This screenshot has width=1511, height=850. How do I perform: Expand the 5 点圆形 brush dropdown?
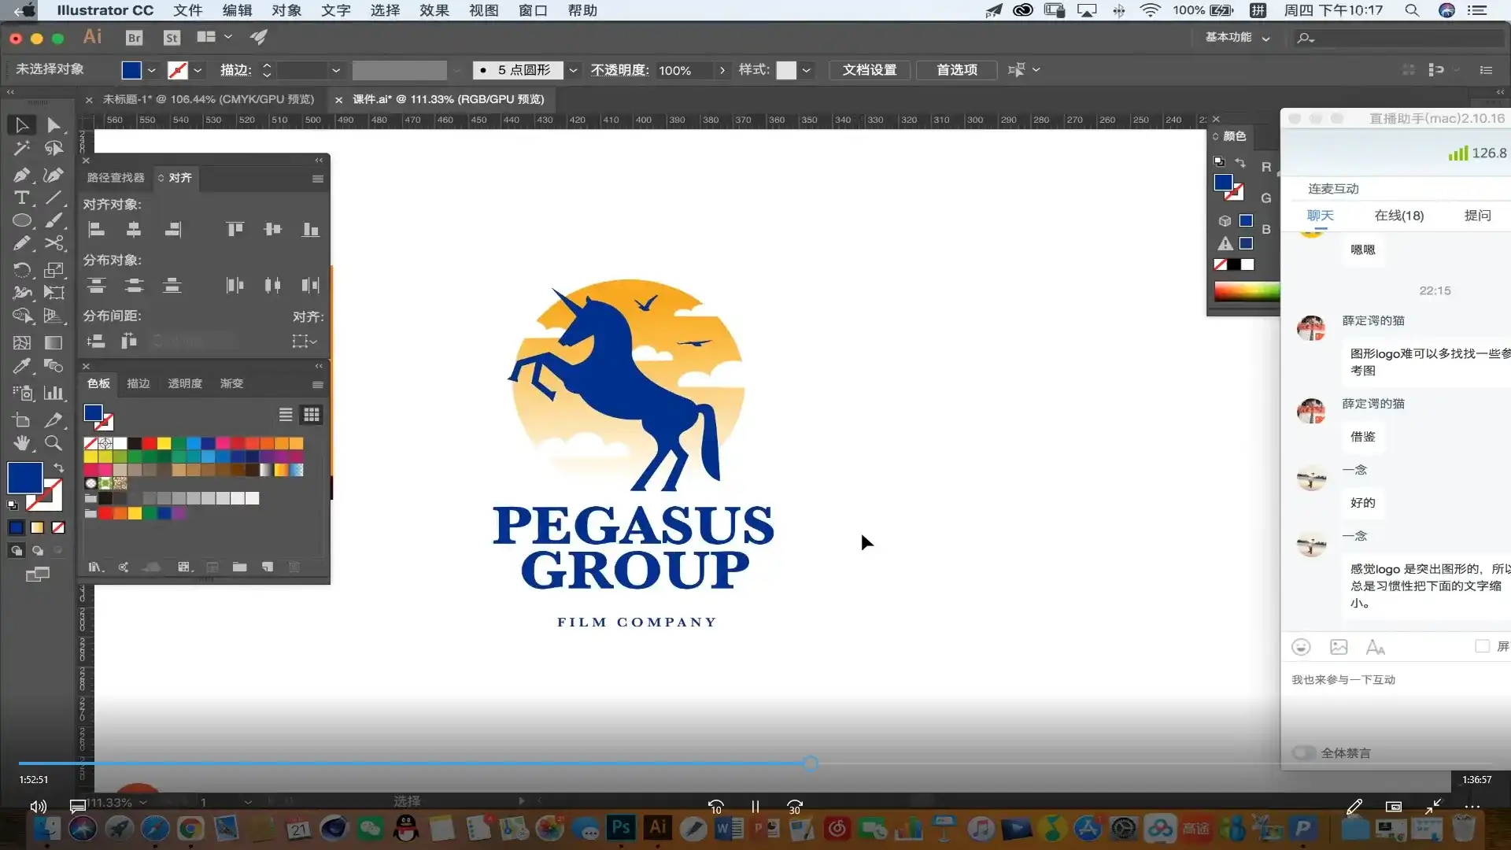coord(573,70)
